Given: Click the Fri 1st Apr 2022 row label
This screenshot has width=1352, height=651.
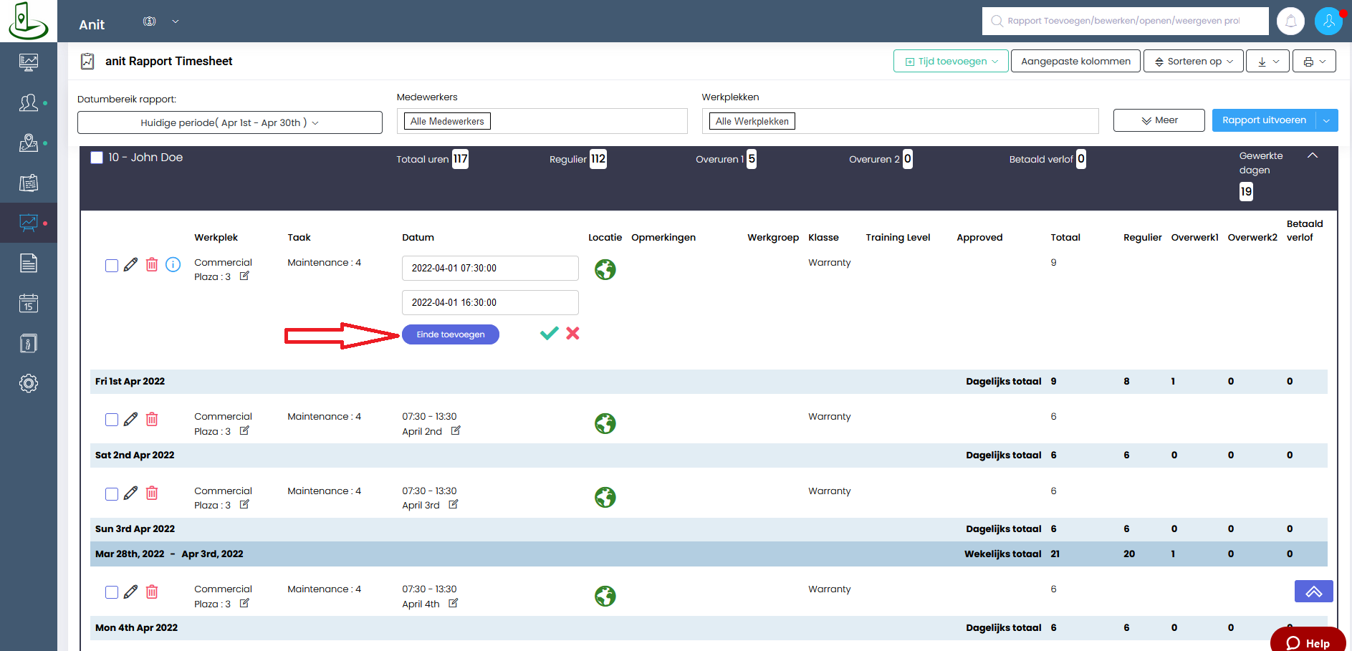Looking at the screenshot, I should tap(130, 381).
